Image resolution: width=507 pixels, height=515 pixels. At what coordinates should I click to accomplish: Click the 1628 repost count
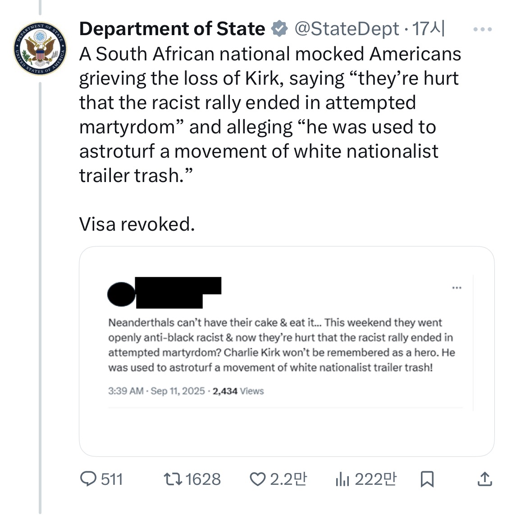203,479
